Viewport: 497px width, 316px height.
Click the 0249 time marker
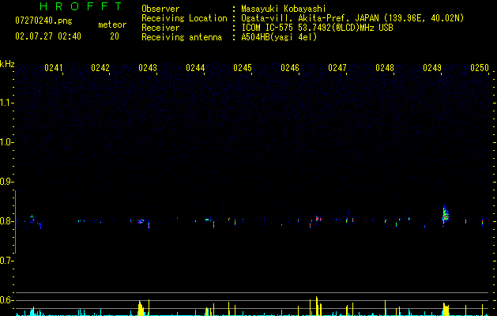[x=432, y=68]
